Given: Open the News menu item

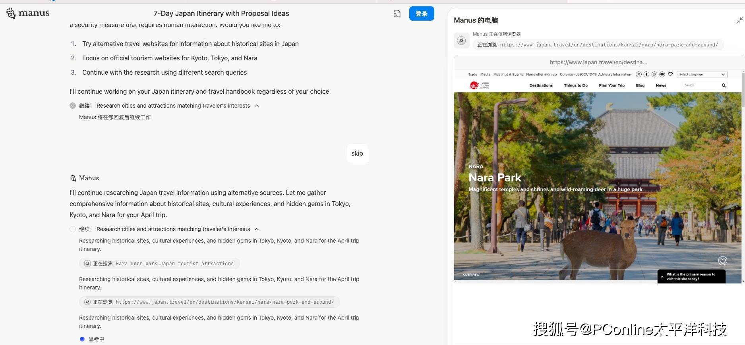Looking at the screenshot, I should tap(661, 85).
